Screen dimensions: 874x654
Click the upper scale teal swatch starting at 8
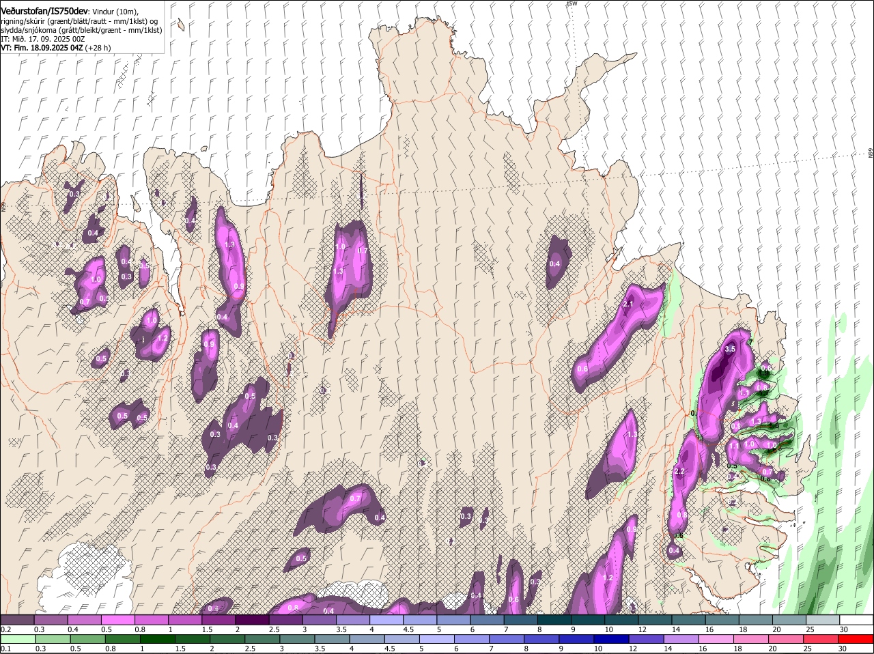coord(554,619)
